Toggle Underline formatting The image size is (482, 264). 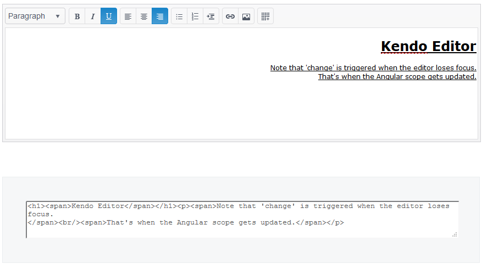tap(109, 16)
